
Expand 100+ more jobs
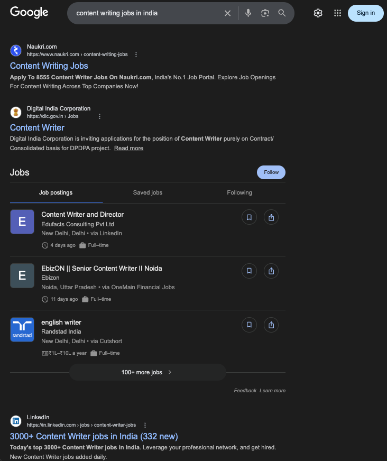[x=148, y=372]
